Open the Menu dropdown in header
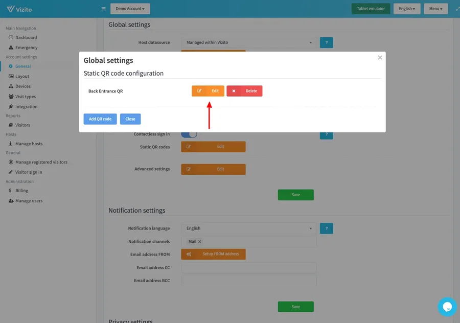Image resolution: width=460 pixels, height=323 pixels. click(435, 9)
